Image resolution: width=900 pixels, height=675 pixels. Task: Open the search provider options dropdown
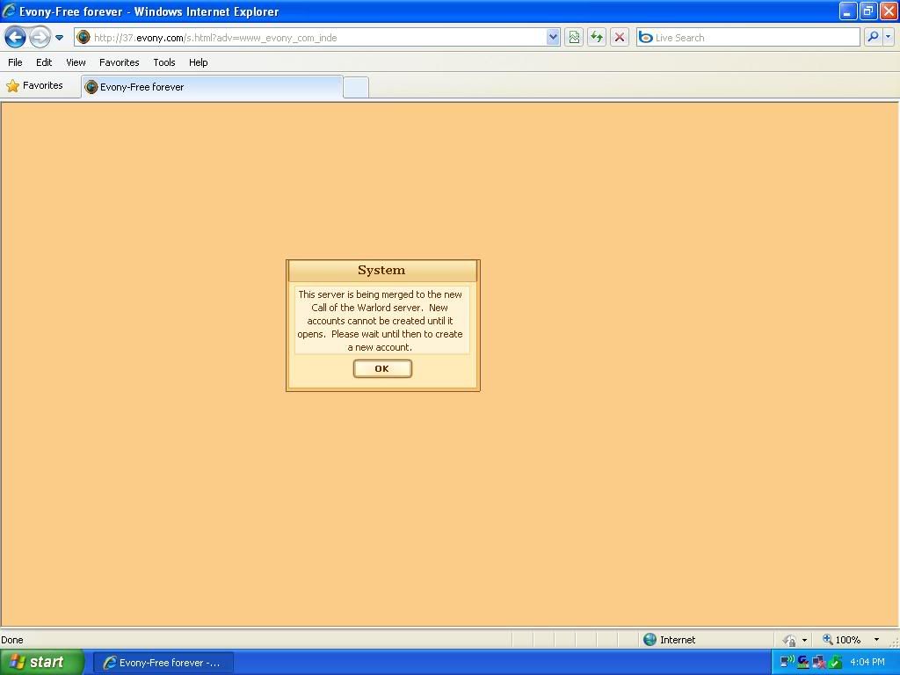point(889,37)
